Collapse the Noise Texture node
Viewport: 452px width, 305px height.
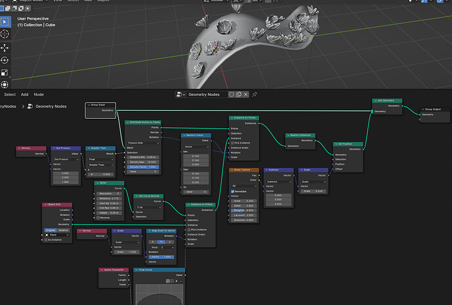pyautogui.click(x=232, y=170)
